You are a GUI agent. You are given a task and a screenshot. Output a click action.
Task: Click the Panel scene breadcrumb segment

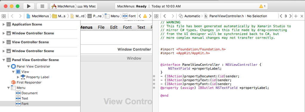[x=95, y=16]
